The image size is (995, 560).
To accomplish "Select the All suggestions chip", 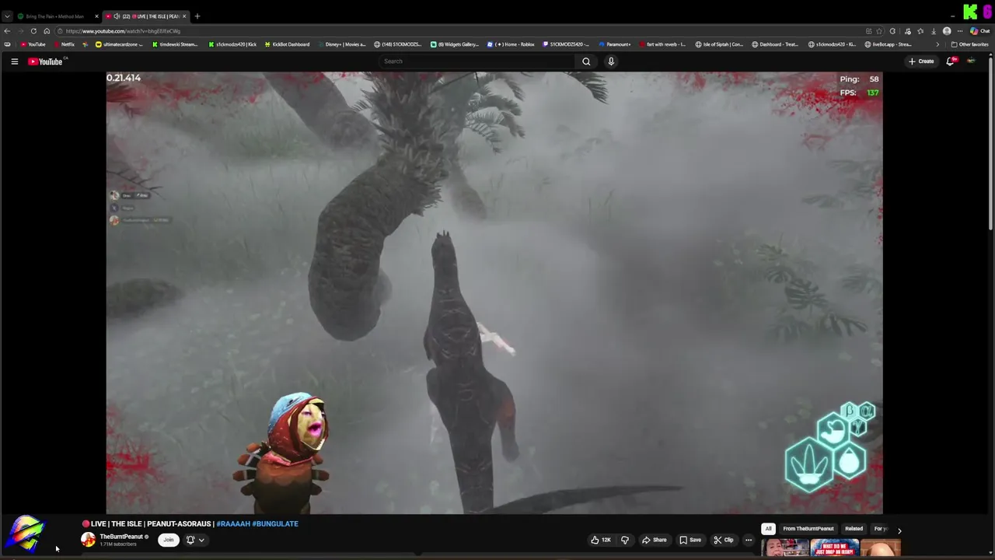I will click(768, 529).
